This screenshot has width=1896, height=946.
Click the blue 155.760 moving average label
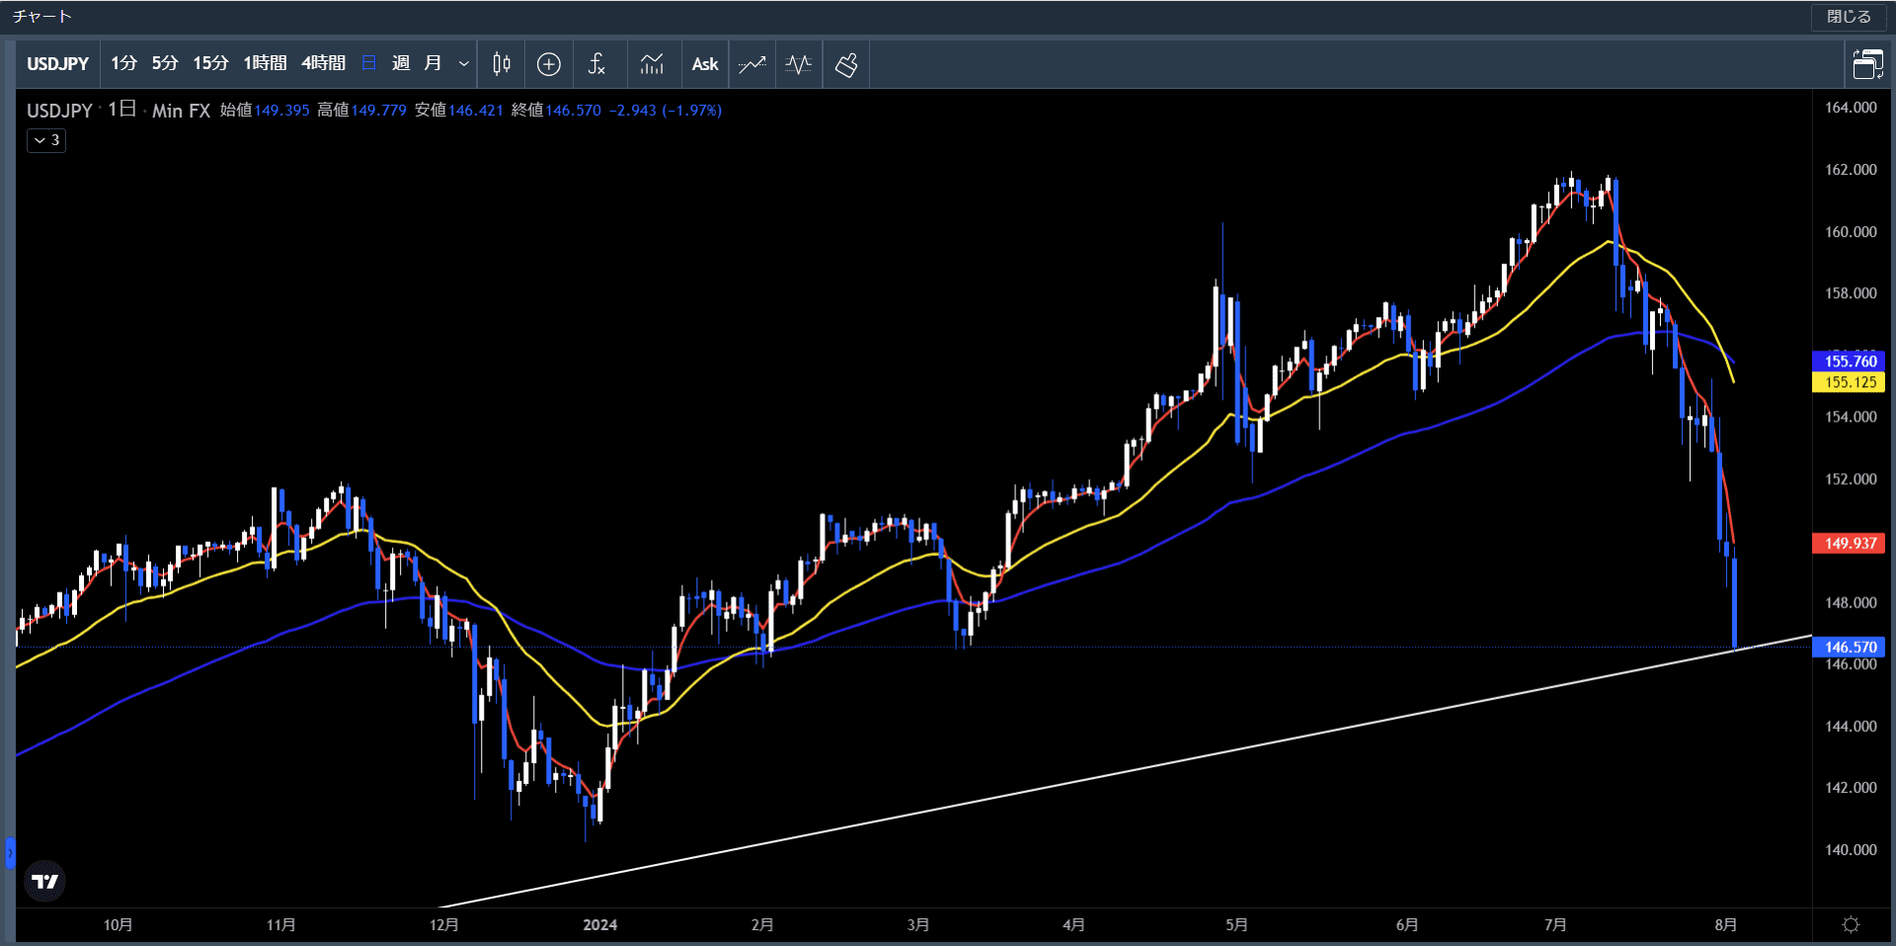tap(1850, 360)
